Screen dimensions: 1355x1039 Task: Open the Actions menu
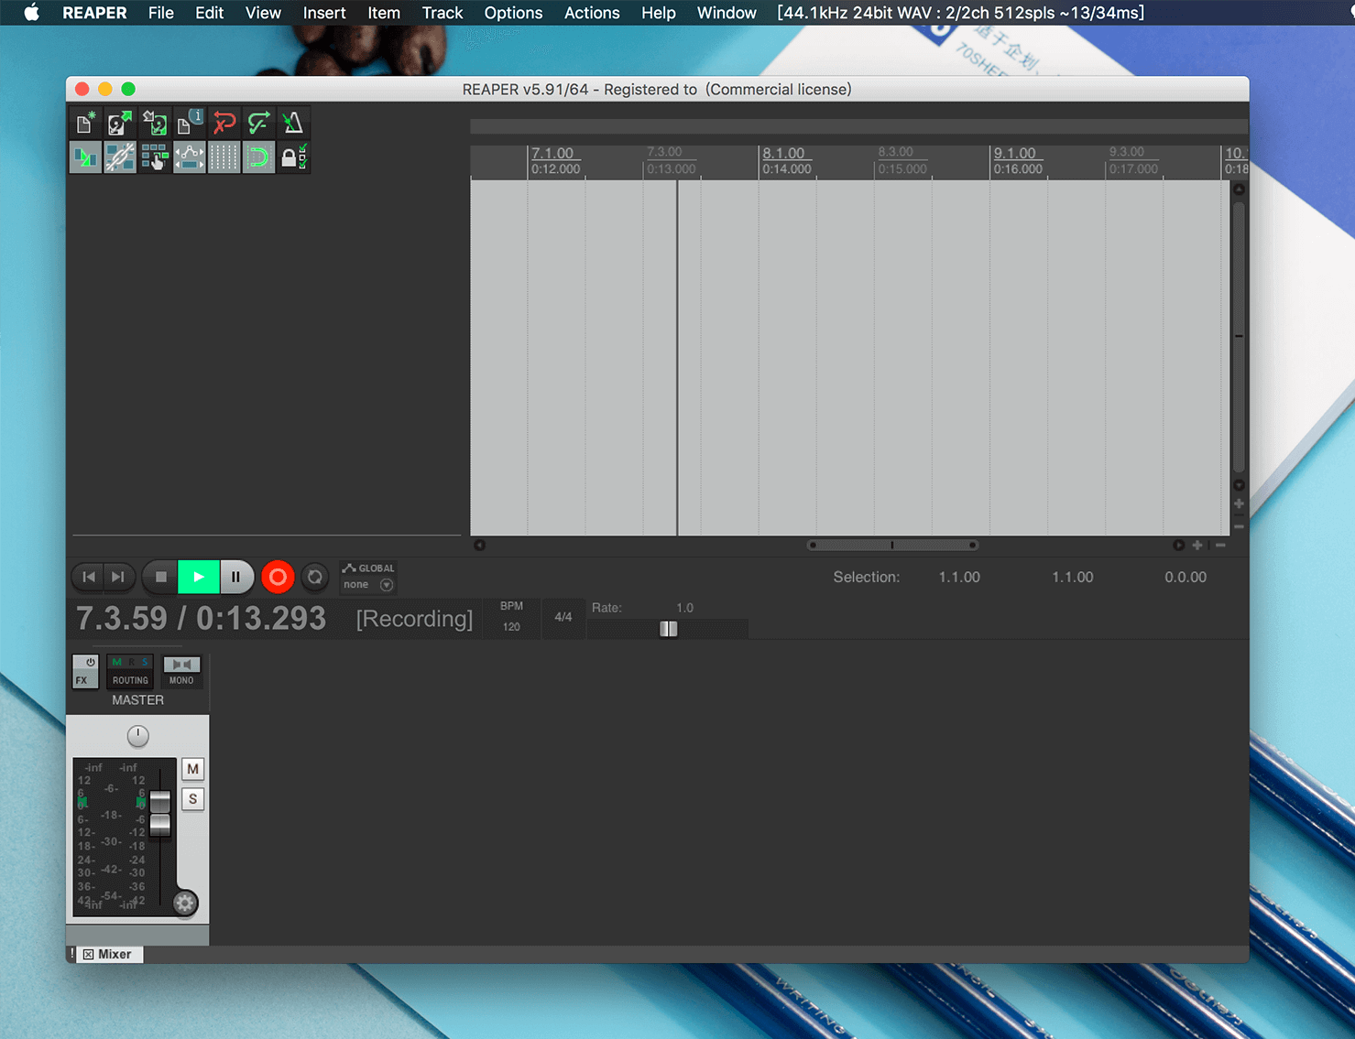pos(592,13)
